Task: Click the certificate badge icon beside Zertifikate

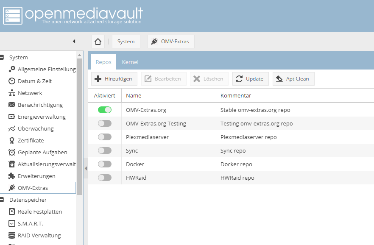Action: point(12,140)
